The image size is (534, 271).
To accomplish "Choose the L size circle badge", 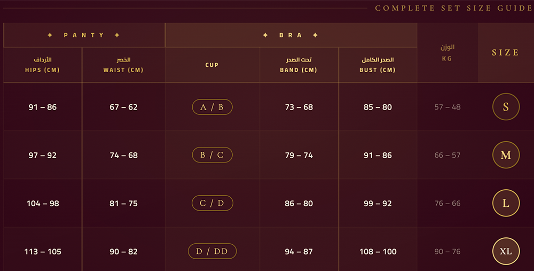I will tap(506, 203).
